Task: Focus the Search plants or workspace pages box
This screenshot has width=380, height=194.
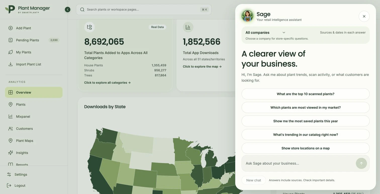Action: [144, 10]
